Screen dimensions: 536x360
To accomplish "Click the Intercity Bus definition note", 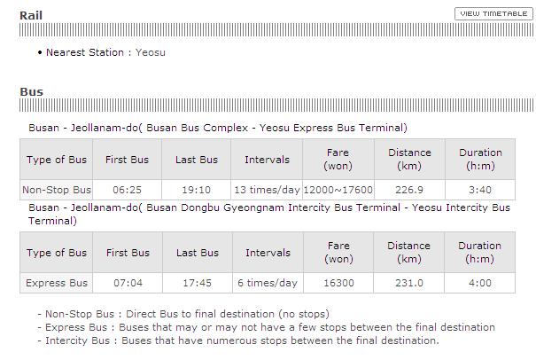I will 238,340.
